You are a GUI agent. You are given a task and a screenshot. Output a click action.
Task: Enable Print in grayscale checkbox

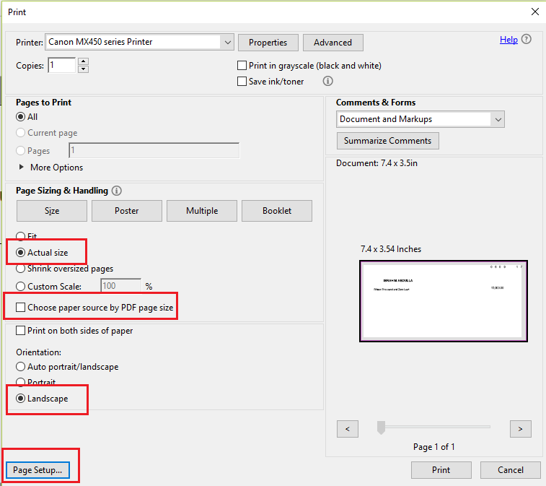click(242, 66)
